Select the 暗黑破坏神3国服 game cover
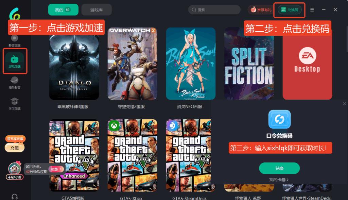Screen dimensions: 348x200 (74, 66)
